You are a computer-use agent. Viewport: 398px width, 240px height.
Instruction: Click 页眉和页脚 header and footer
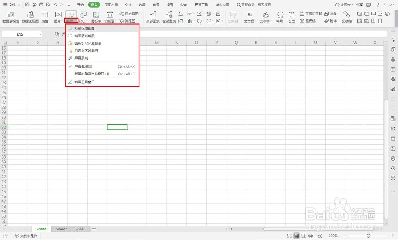(311, 14)
